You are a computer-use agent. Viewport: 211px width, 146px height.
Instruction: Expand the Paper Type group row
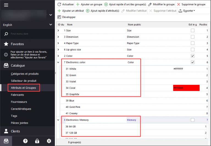coord(58,43)
